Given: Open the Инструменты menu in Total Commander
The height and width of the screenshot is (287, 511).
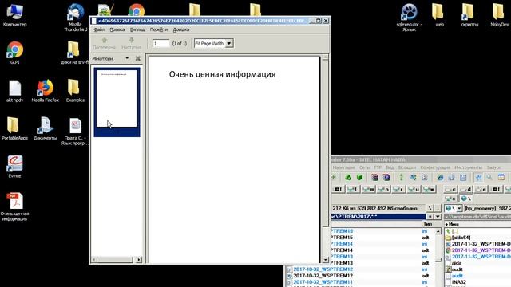Looking at the screenshot, I should pos(469,167).
